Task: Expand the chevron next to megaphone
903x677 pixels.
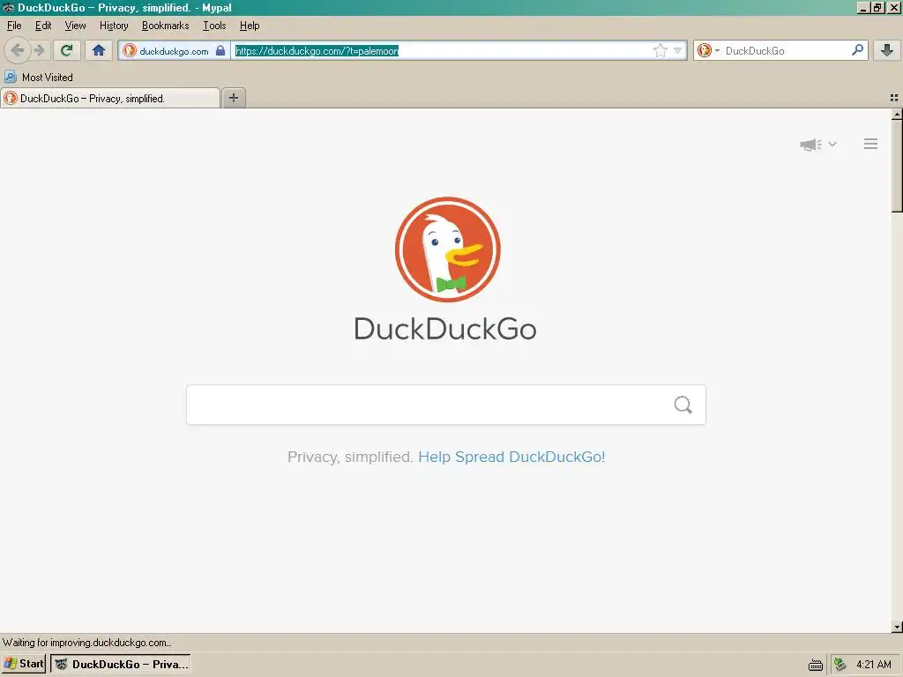Action: [832, 145]
